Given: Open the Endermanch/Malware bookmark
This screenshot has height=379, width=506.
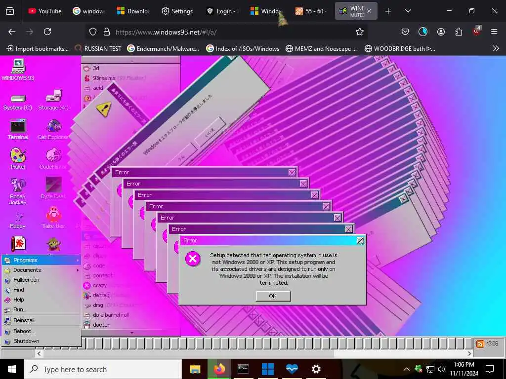Looking at the screenshot, I should [163, 49].
